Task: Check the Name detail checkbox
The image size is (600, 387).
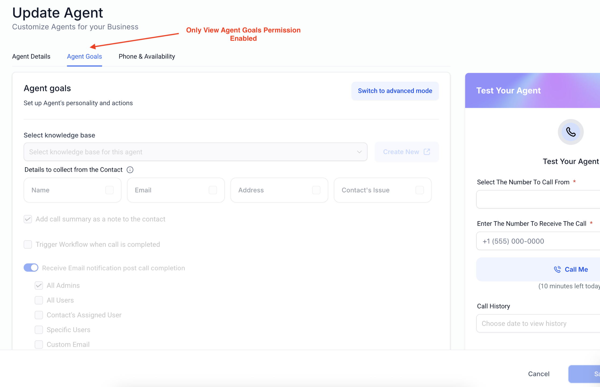Action: [x=110, y=190]
